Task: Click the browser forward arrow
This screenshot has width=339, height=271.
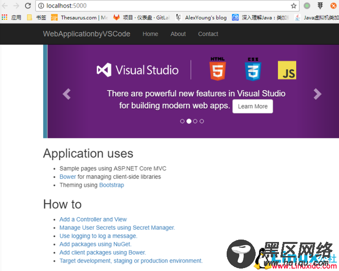Action: click(x=16, y=6)
